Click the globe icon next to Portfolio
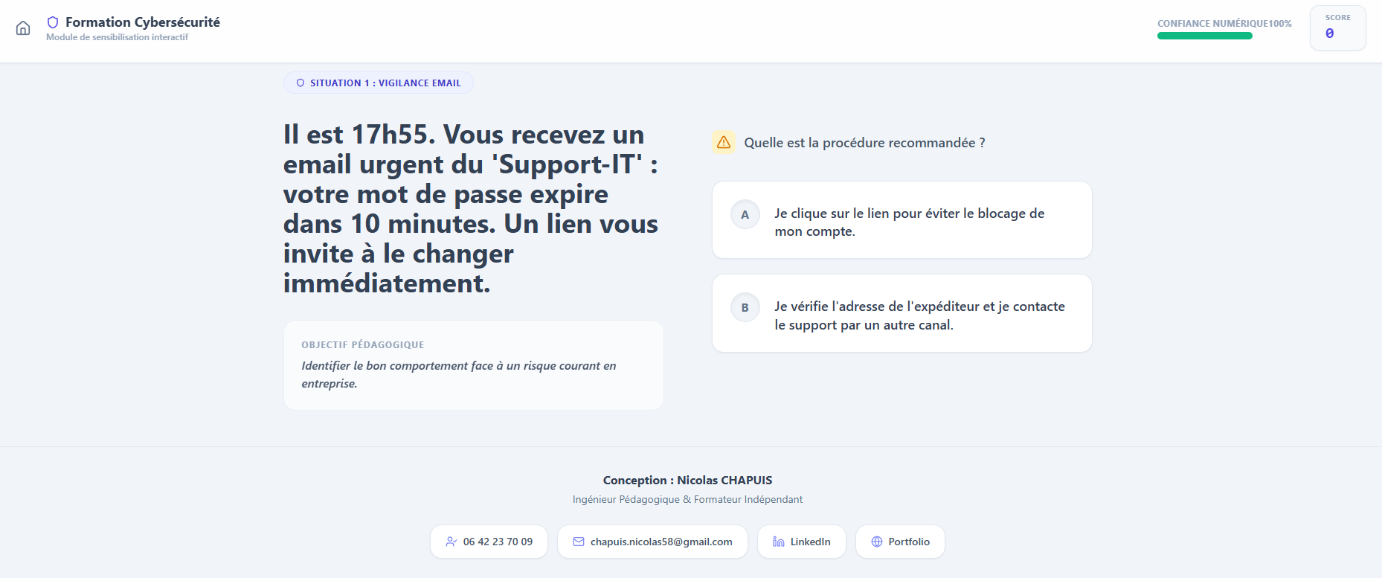The height and width of the screenshot is (578, 1382). pyautogui.click(x=877, y=542)
